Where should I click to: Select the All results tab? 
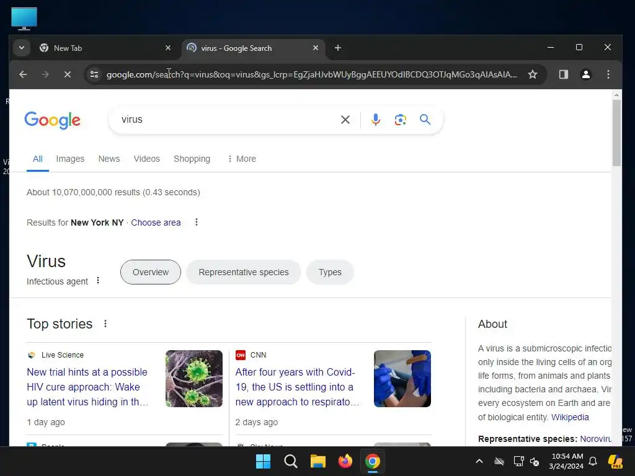pyautogui.click(x=38, y=159)
